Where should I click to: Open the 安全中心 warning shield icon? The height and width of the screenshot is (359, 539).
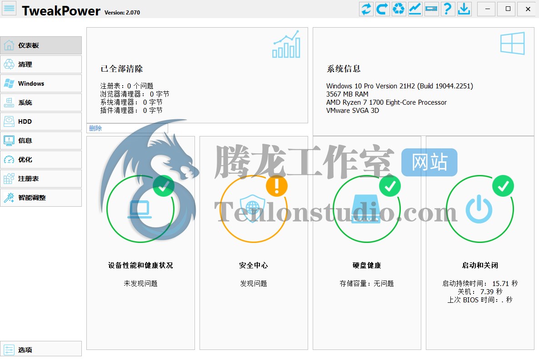[x=253, y=209]
